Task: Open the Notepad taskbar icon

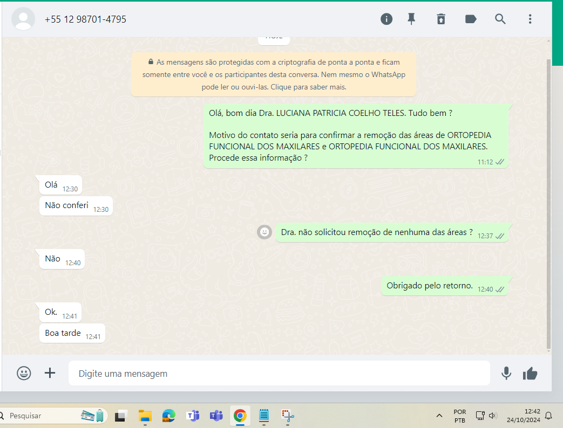Action: point(264,416)
